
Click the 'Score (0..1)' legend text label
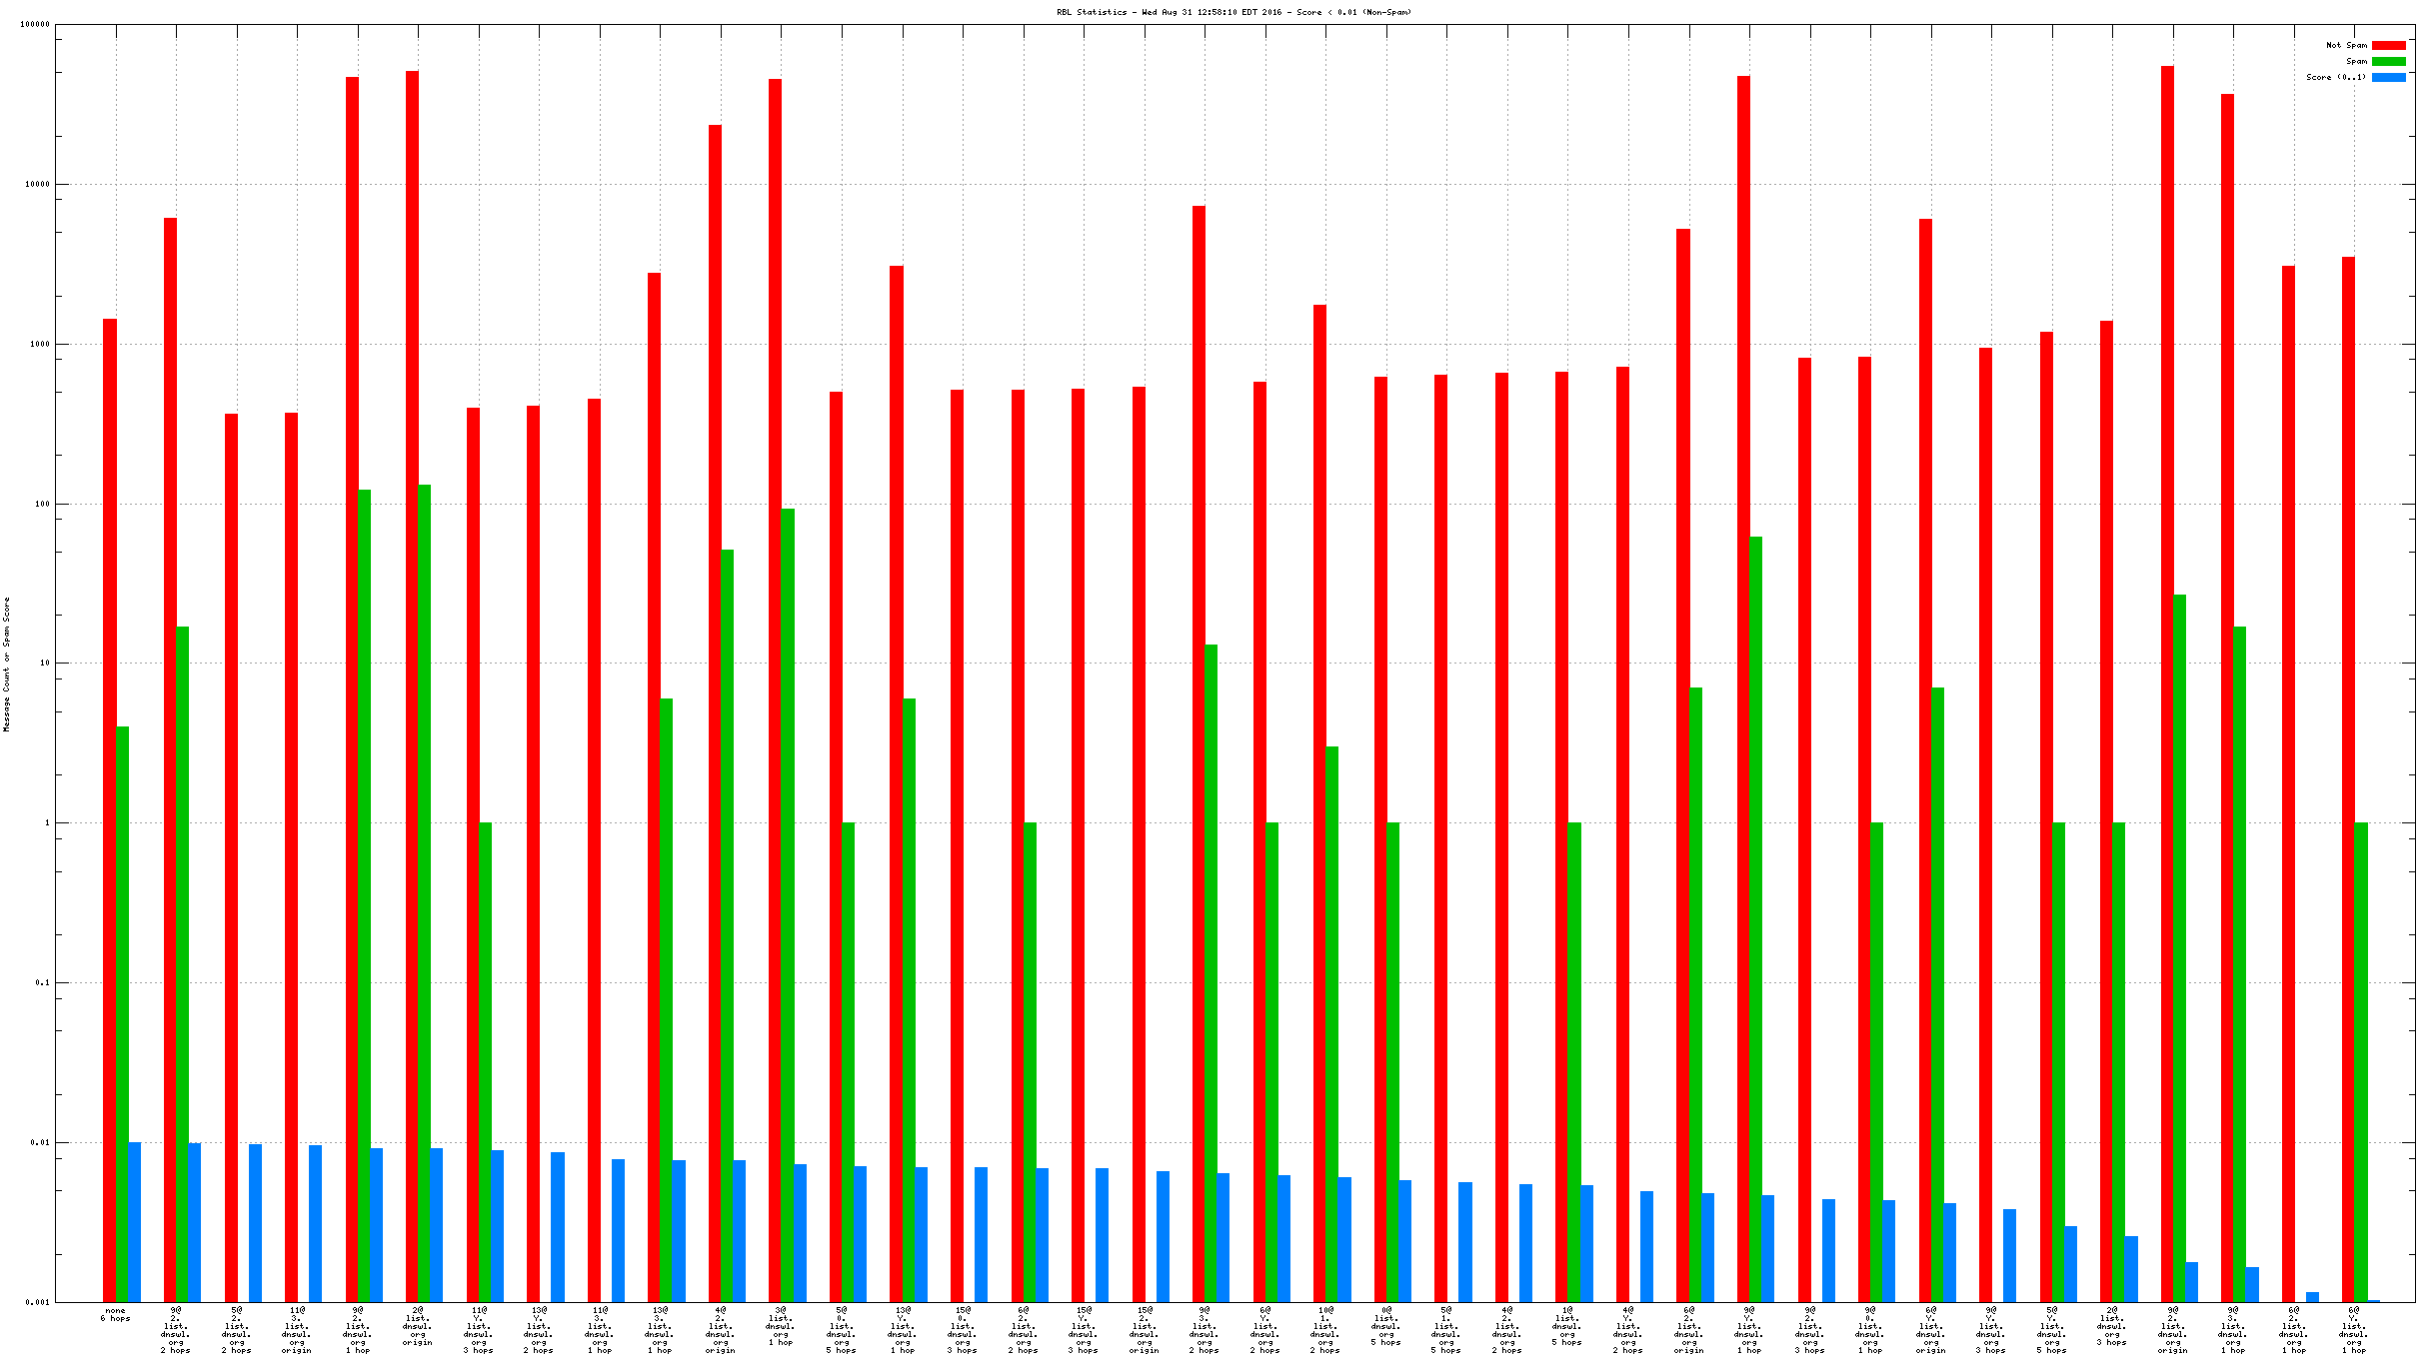coord(2336,78)
